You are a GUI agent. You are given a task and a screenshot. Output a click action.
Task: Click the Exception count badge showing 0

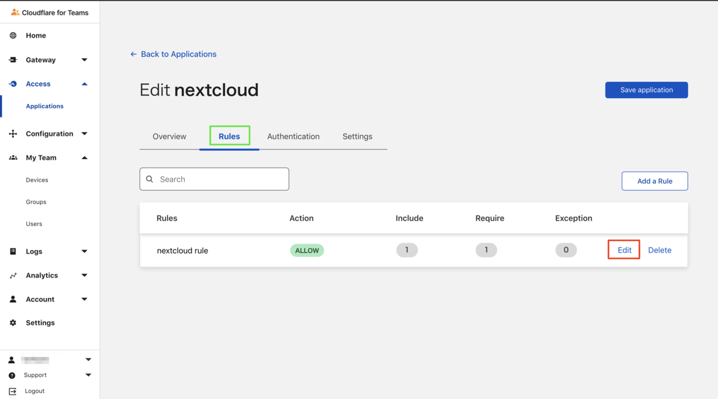click(566, 250)
